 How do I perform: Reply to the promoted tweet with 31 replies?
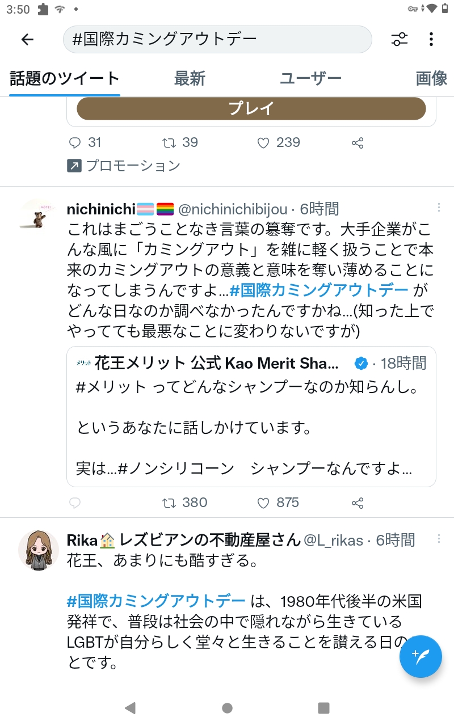point(75,143)
